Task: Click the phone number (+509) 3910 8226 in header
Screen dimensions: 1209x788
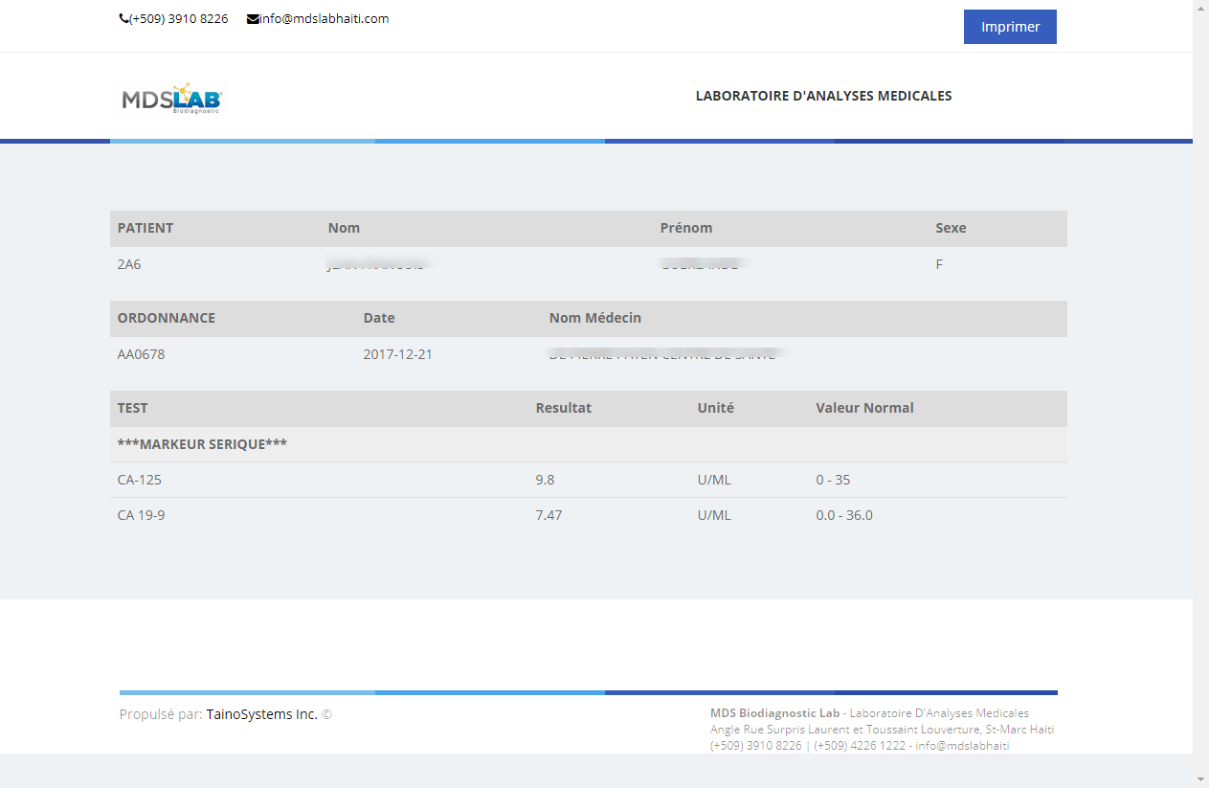Action: 178,18
